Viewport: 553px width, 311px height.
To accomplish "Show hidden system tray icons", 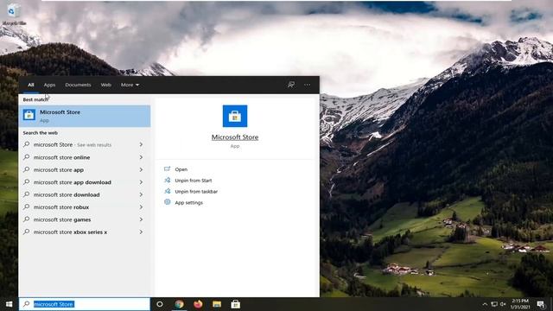I will tap(485, 304).
